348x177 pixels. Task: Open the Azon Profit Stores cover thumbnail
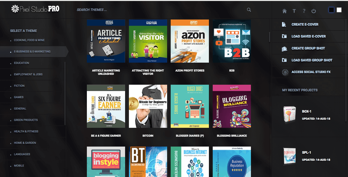(190, 41)
